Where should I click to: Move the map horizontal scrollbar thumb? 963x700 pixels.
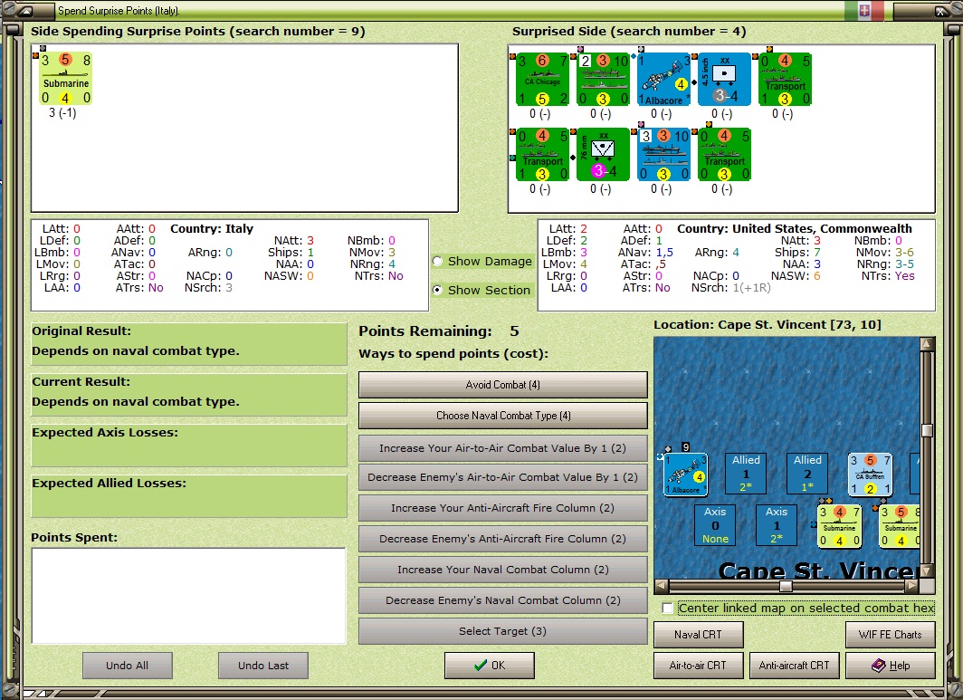tap(786, 586)
